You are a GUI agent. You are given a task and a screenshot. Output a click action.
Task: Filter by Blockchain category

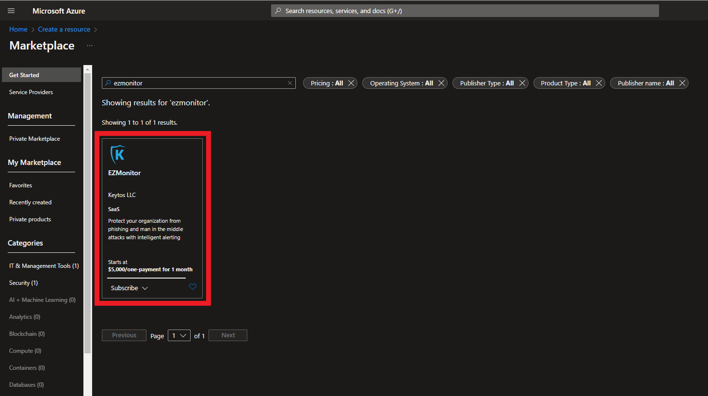point(27,333)
